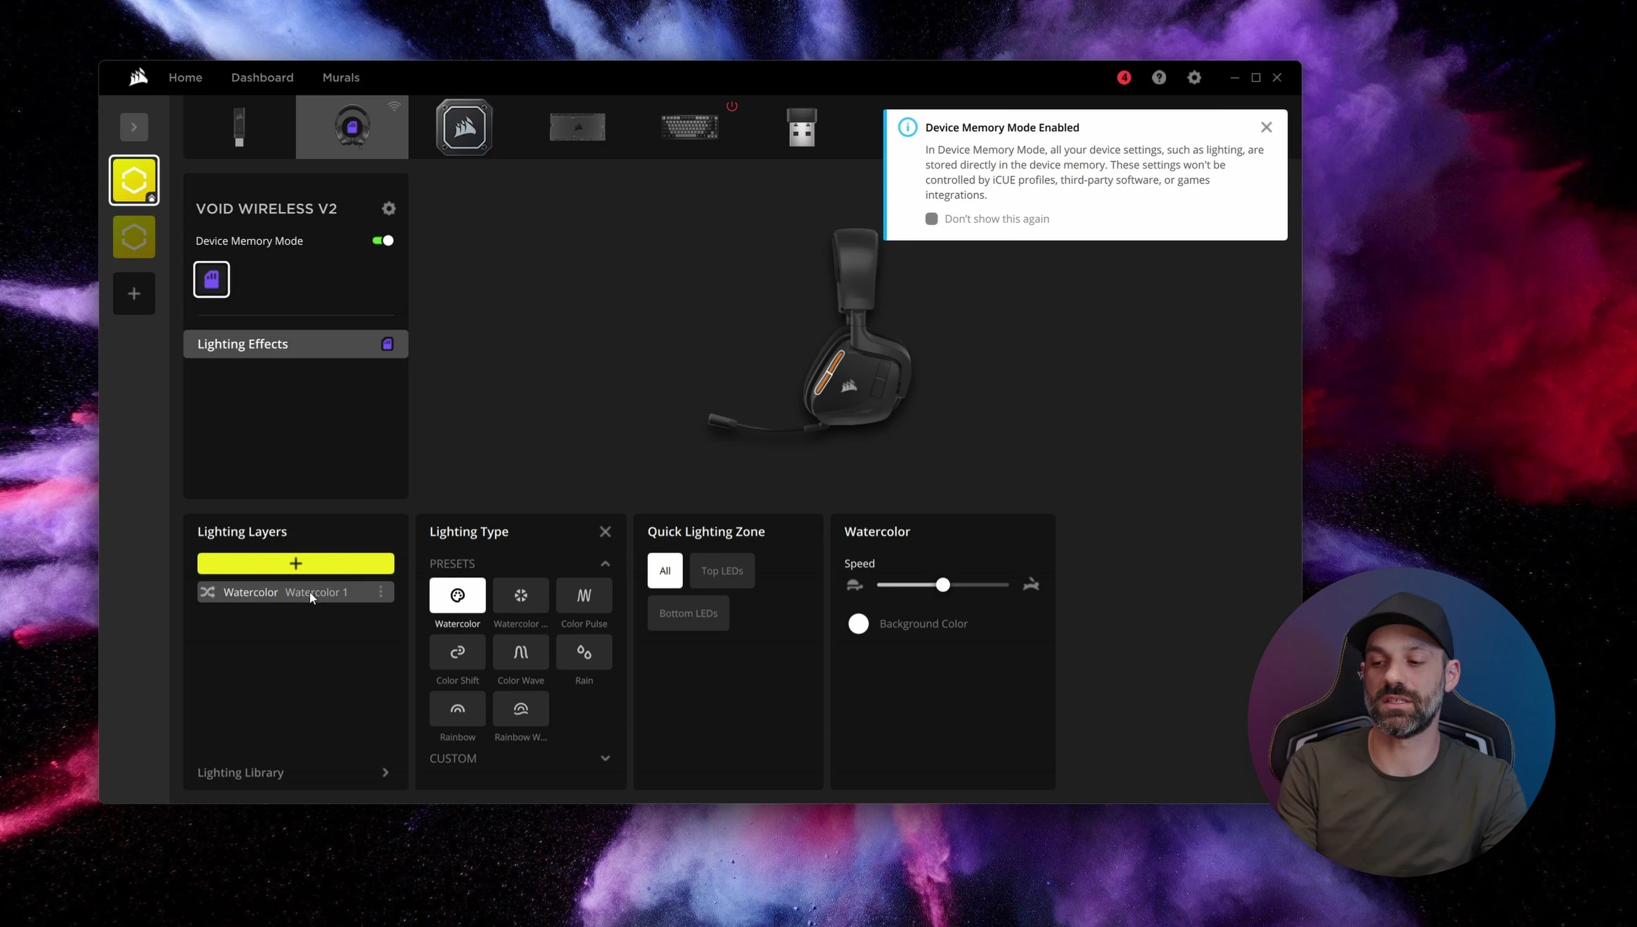Choose the Color Wave preset
Image resolution: width=1637 pixels, height=927 pixels.
coord(520,652)
